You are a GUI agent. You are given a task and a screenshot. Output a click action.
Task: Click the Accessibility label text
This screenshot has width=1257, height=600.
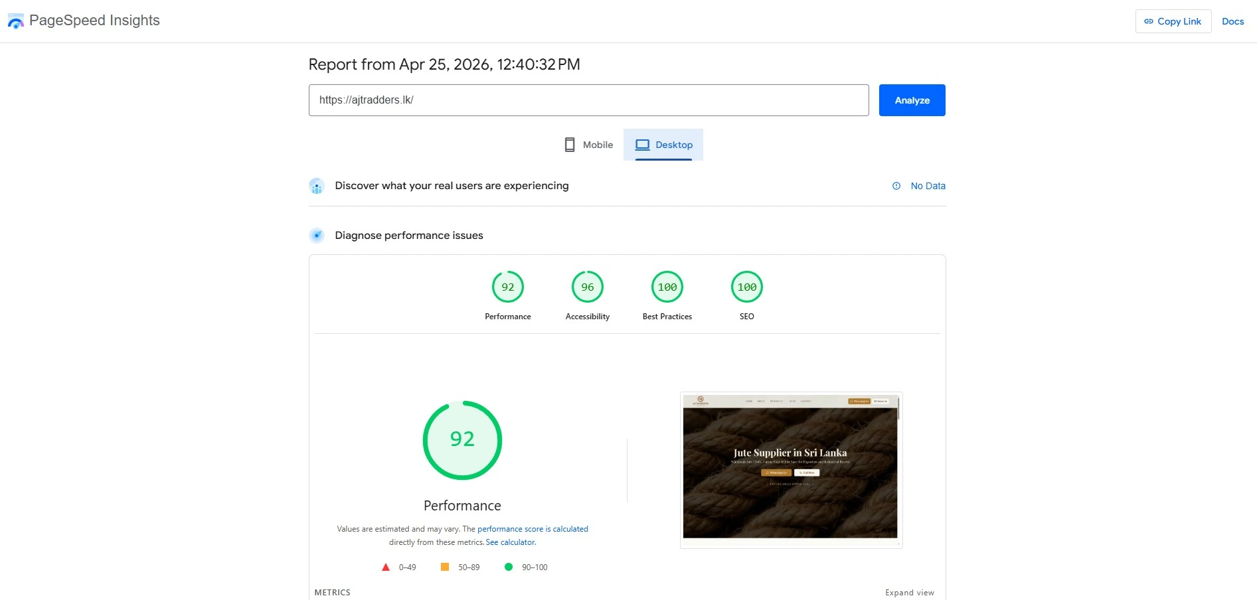pos(588,317)
